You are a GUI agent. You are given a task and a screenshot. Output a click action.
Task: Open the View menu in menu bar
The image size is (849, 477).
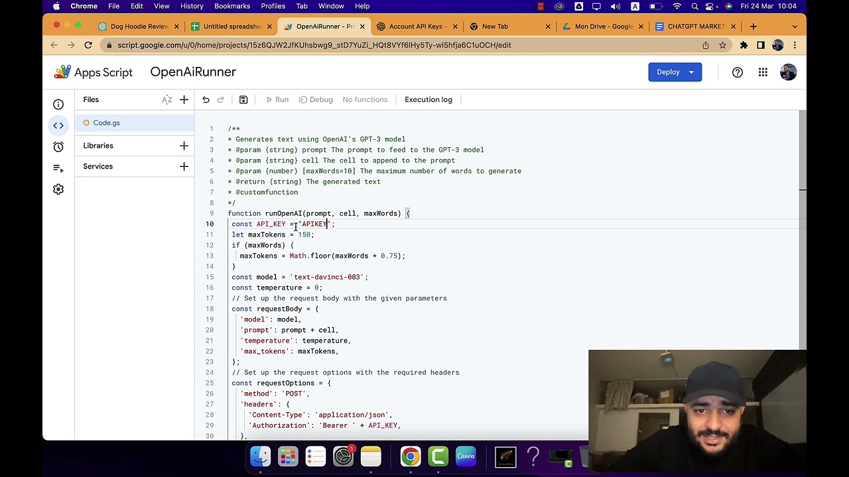click(x=161, y=6)
